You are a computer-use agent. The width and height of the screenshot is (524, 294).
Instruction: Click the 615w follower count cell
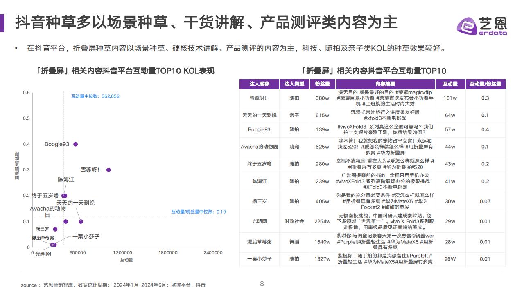(x=322, y=115)
